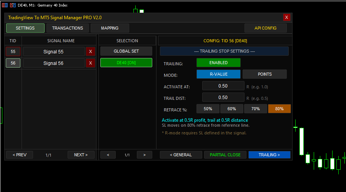Click the panel title TradingView To MT5
The height and width of the screenshot is (192, 346).
tap(55, 18)
